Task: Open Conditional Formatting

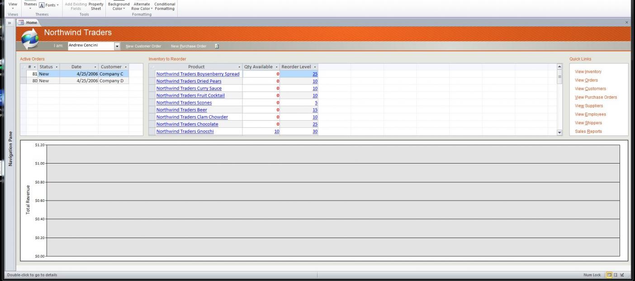Action: (x=165, y=6)
